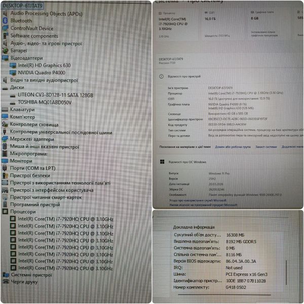This screenshot has height=304, width=304.
Task: Select Контролери універсальної послідовної шини label
Action: tap(61, 132)
